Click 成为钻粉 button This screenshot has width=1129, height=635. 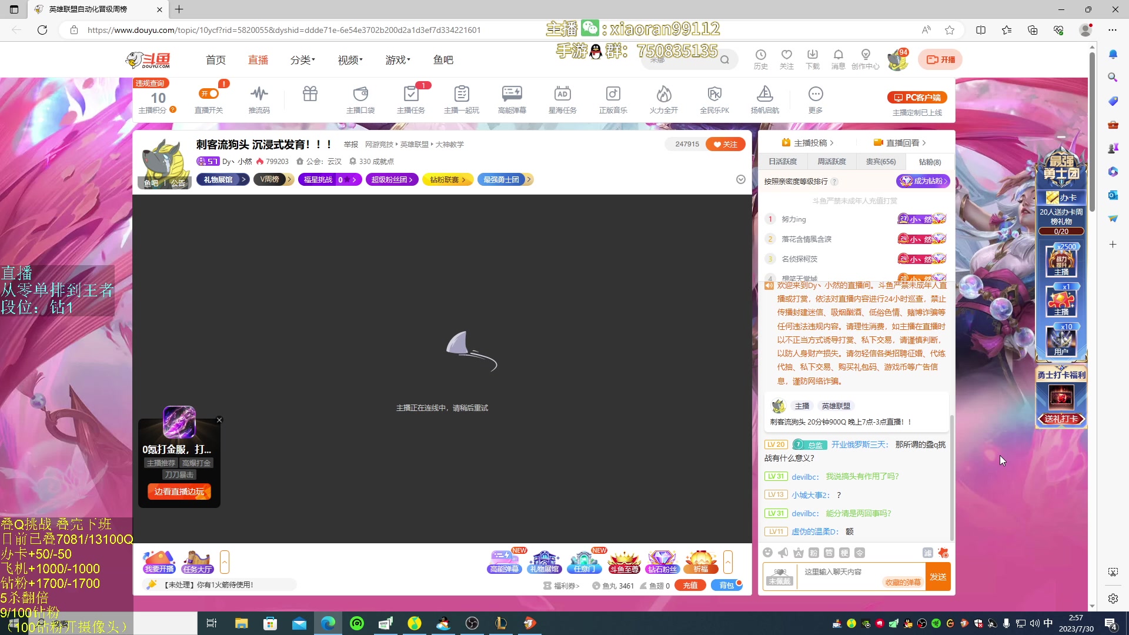point(923,181)
